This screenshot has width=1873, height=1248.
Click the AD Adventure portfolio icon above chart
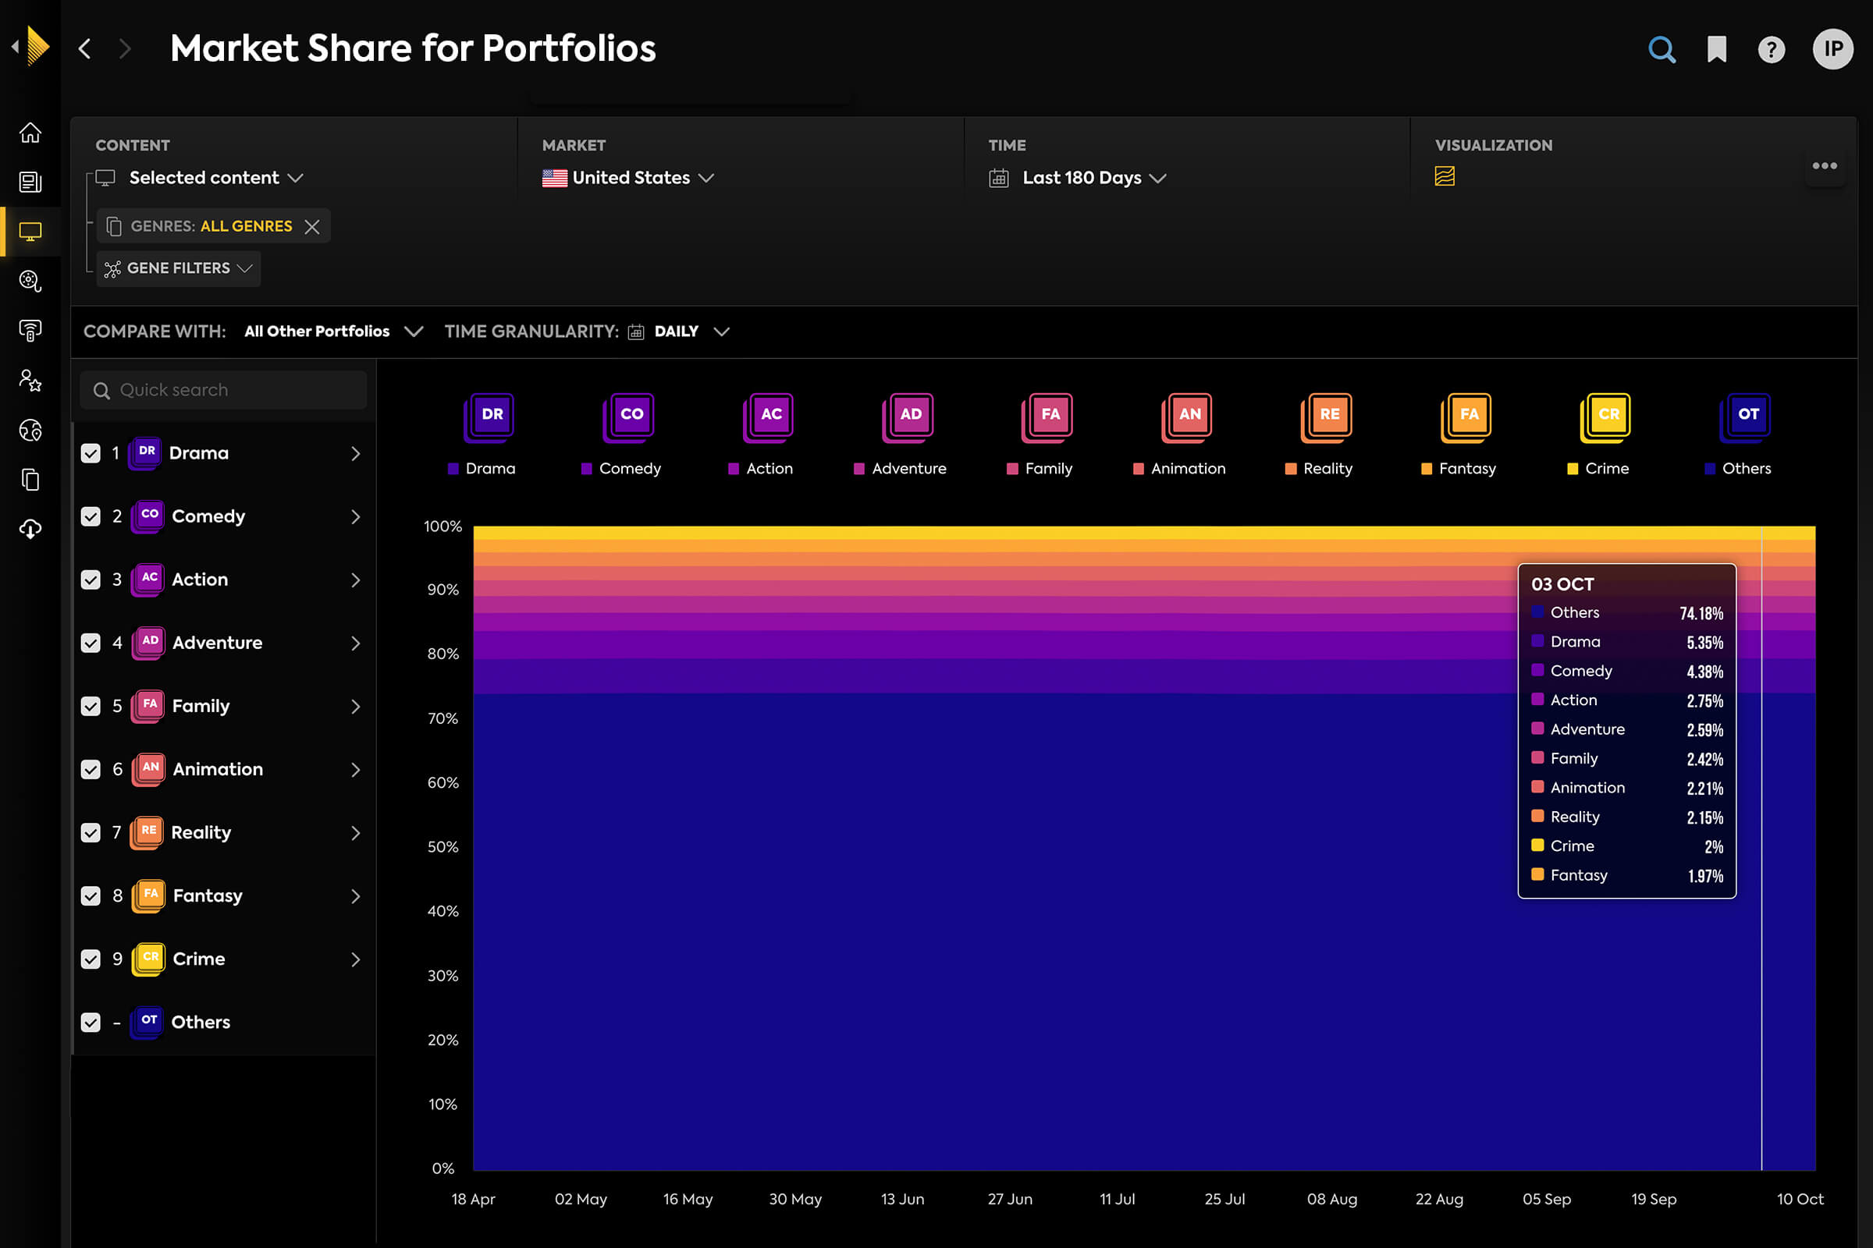pos(908,417)
